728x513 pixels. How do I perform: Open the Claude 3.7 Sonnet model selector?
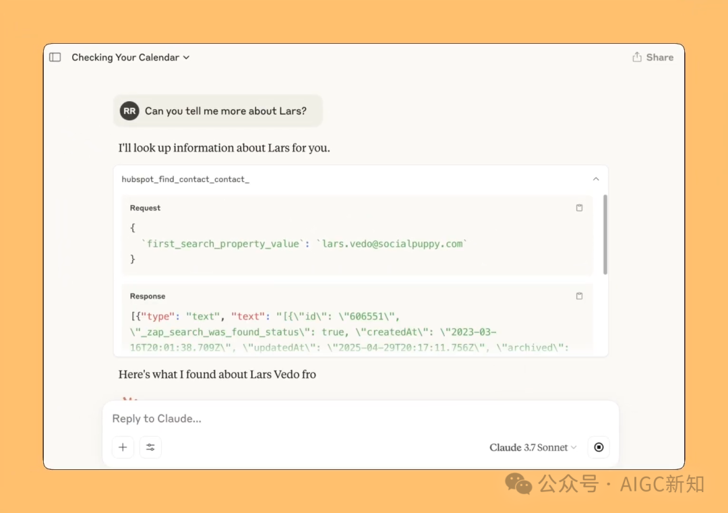point(533,447)
